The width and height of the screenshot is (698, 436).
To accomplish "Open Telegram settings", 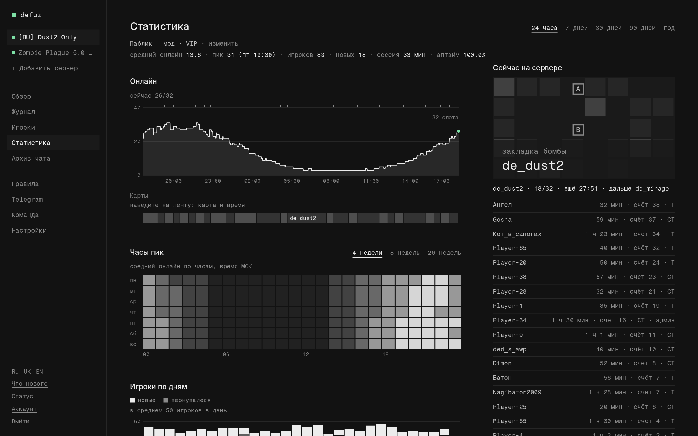I will [x=53, y=199].
